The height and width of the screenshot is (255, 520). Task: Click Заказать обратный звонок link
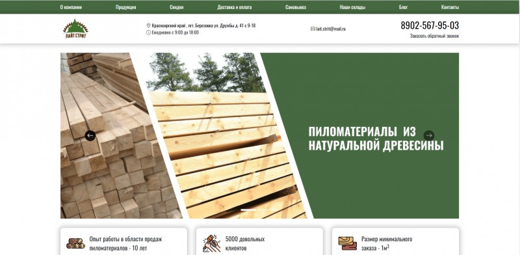(434, 36)
